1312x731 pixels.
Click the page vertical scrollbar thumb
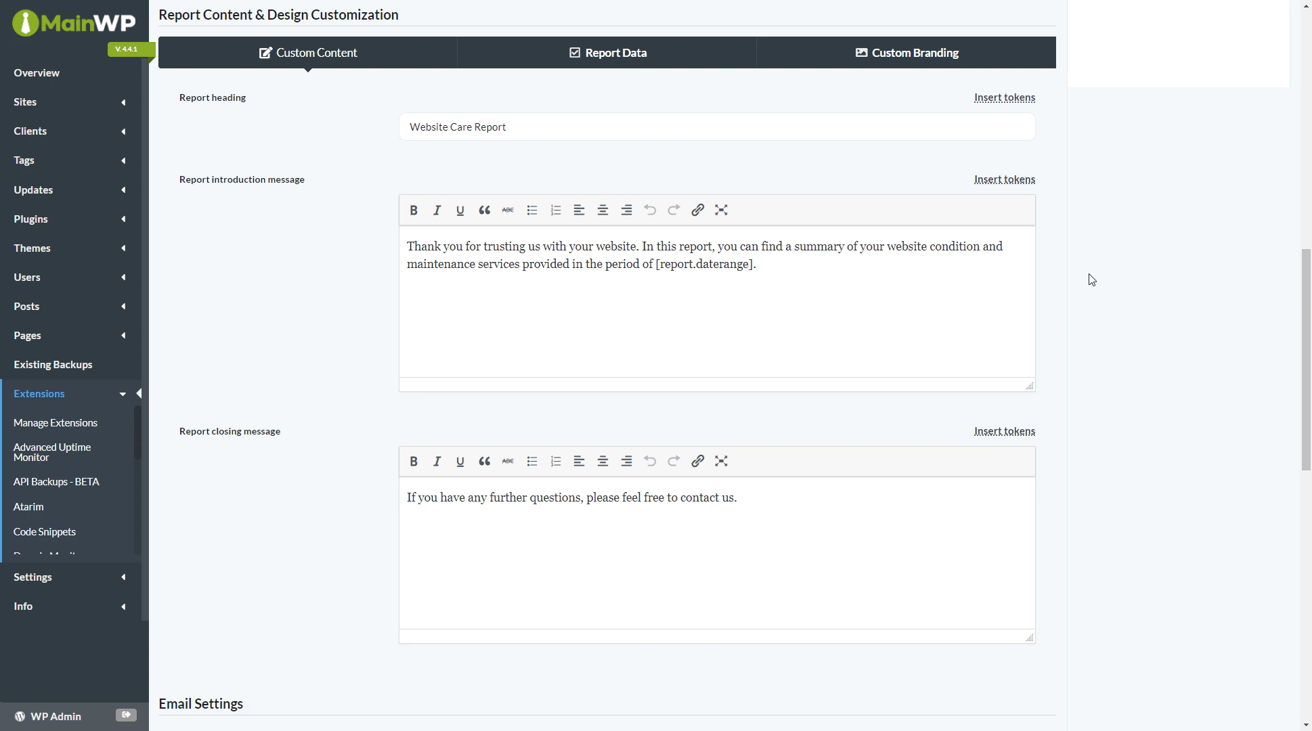(x=1306, y=359)
